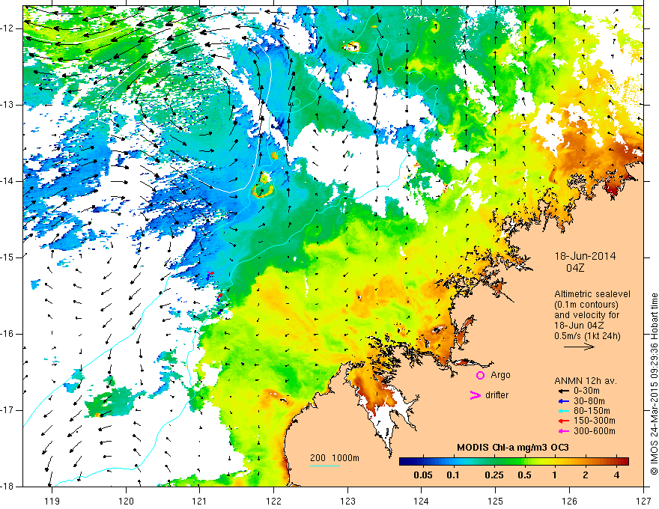Click longitude axis label 121
659x509 pixels.
[200, 501]
